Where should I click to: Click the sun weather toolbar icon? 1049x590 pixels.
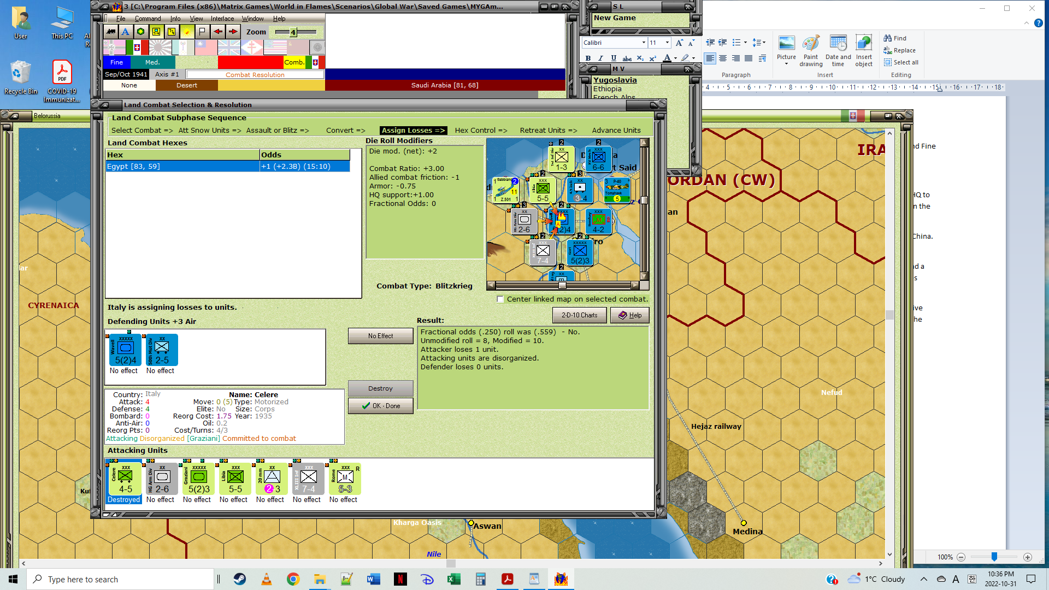tap(187, 32)
